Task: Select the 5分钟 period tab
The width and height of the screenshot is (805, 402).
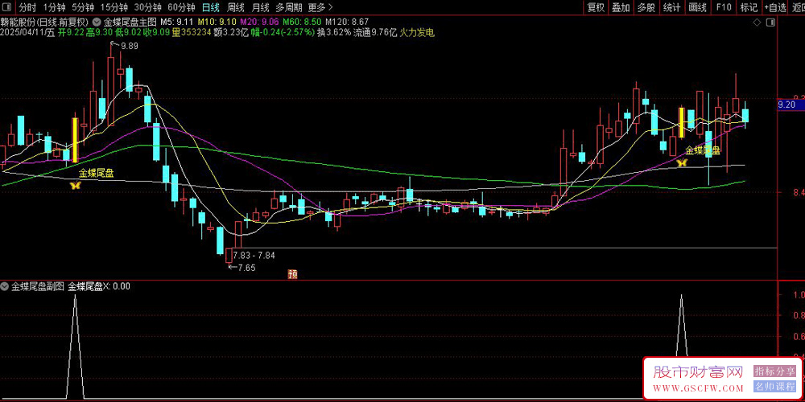Action: point(83,7)
